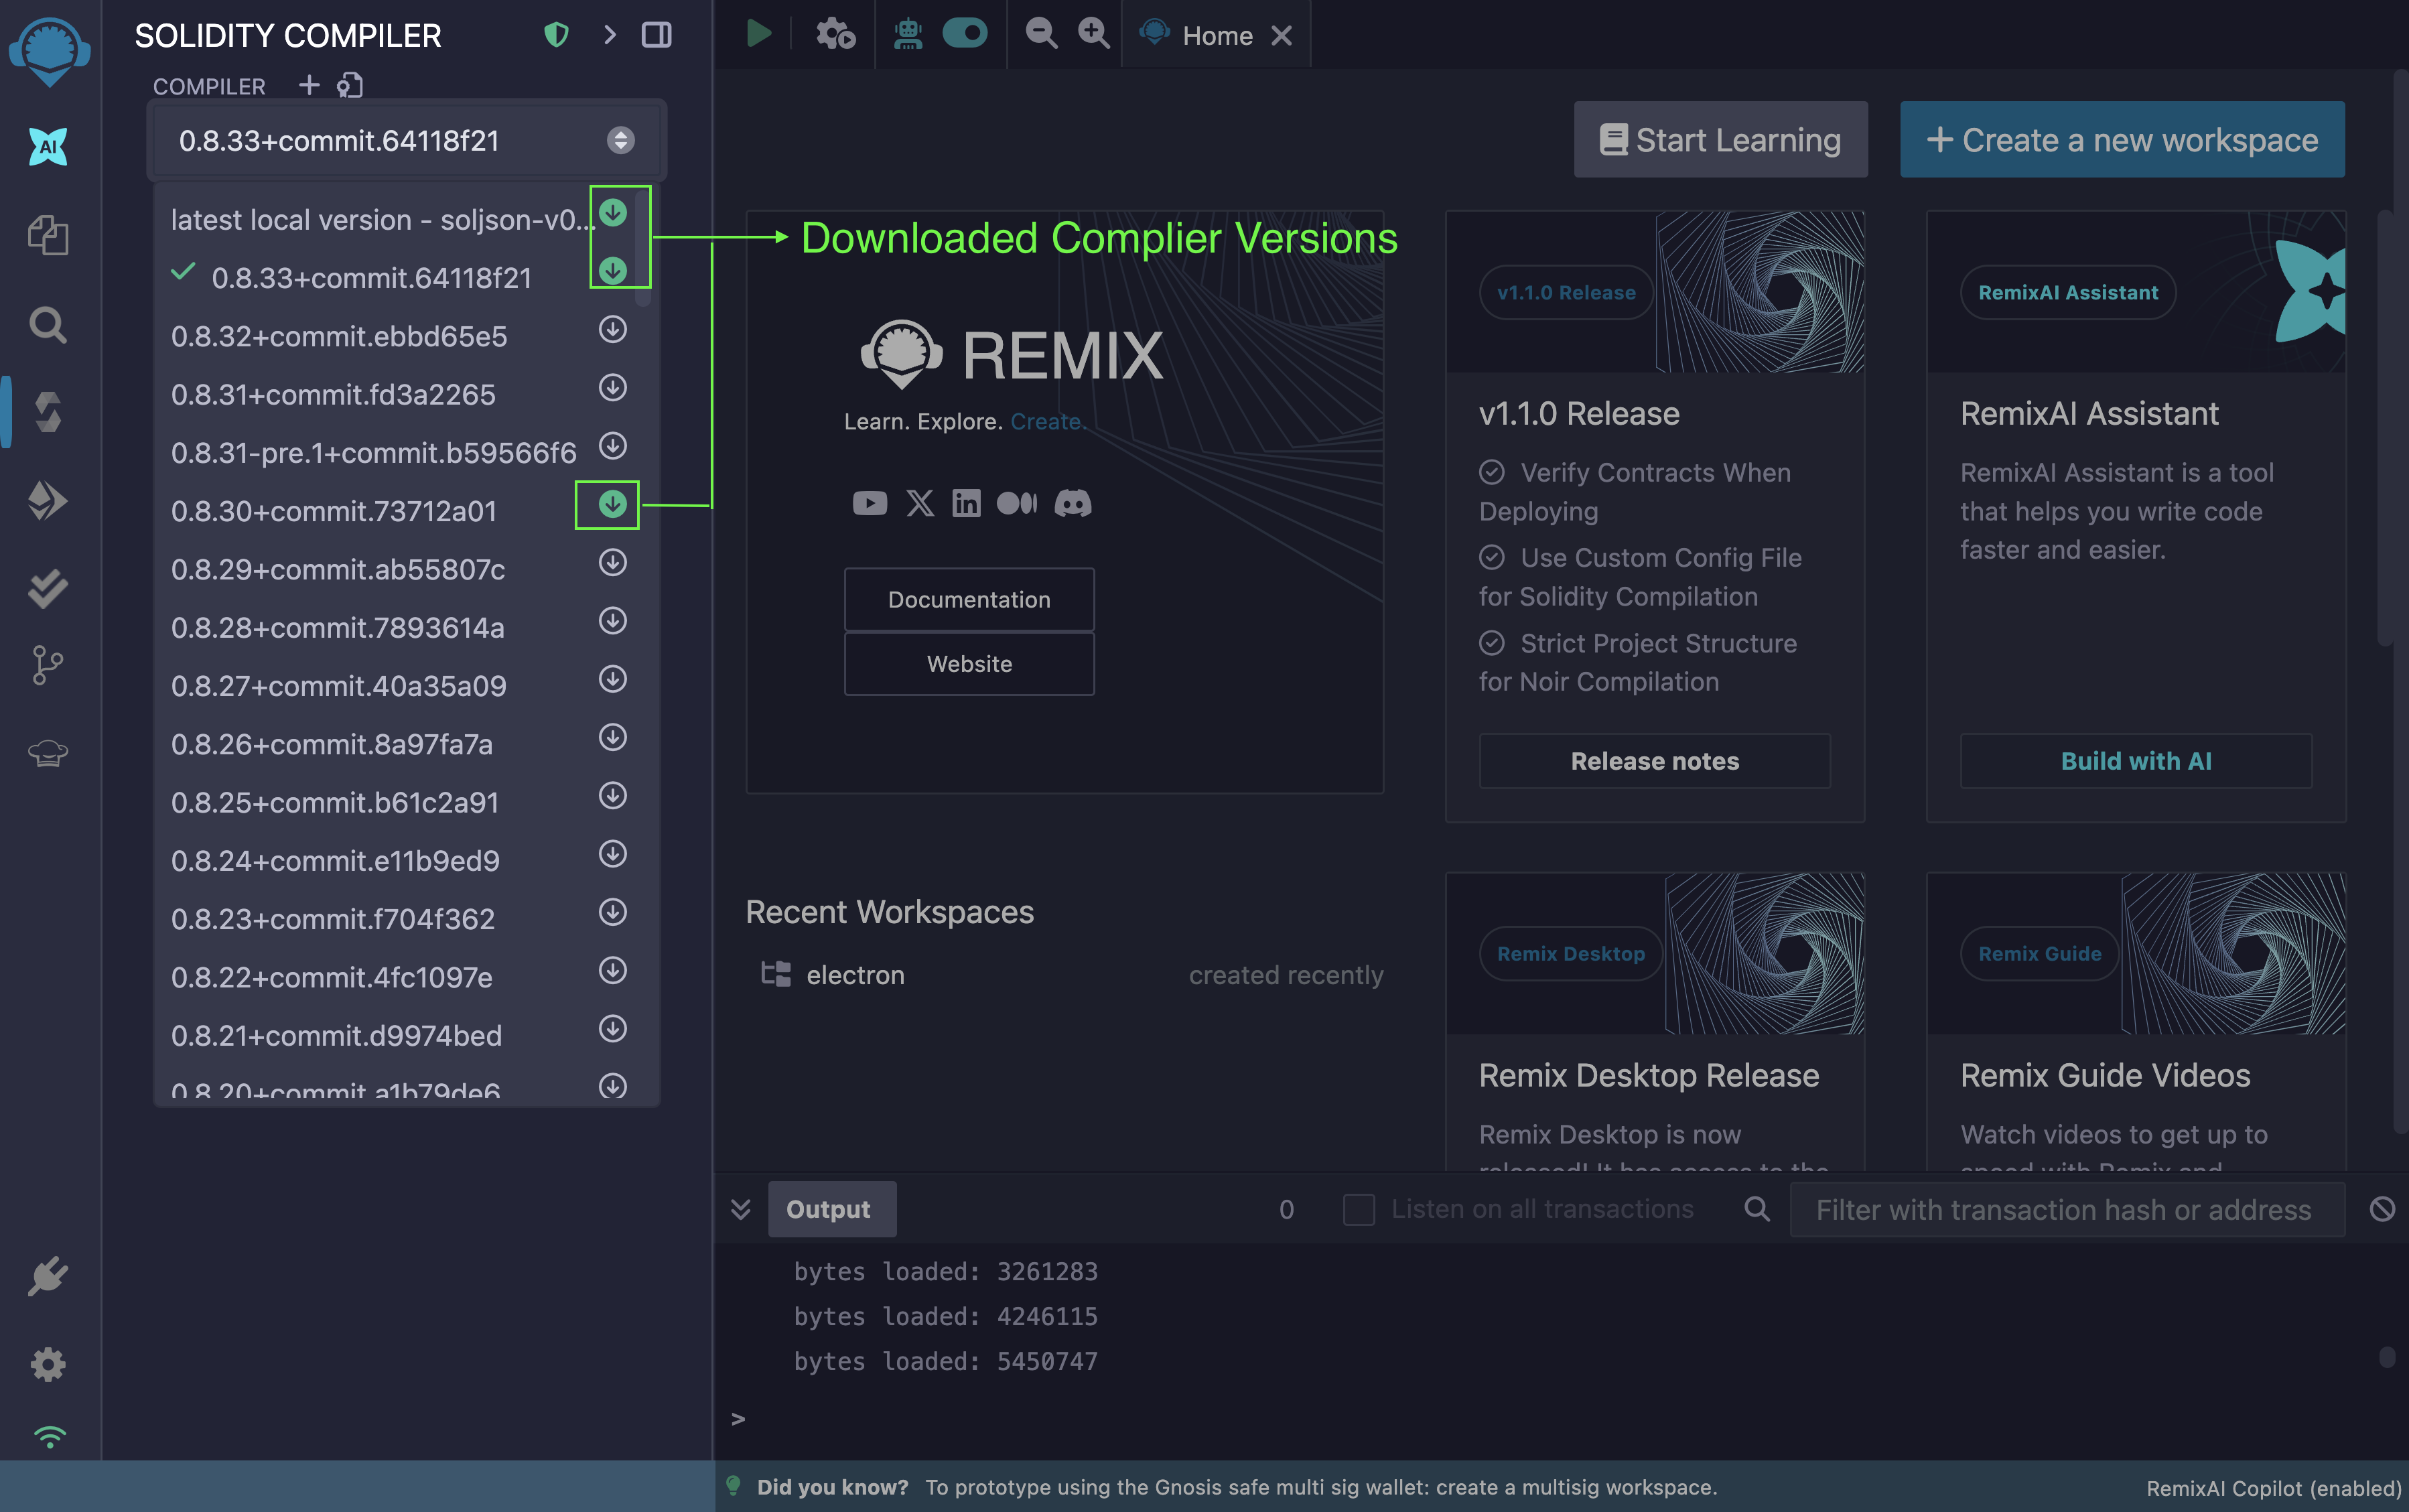
Task: Click the Remix Guide badge
Action: (x=2039, y=954)
